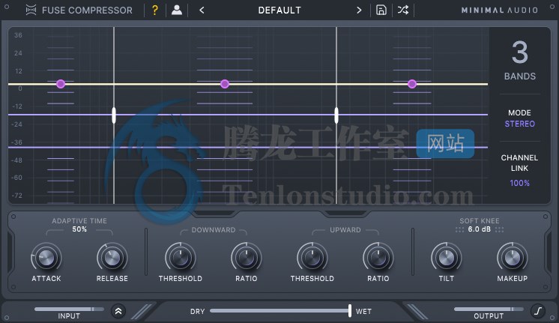
Task: Switch the STEREO mode setting
Action: click(520, 124)
